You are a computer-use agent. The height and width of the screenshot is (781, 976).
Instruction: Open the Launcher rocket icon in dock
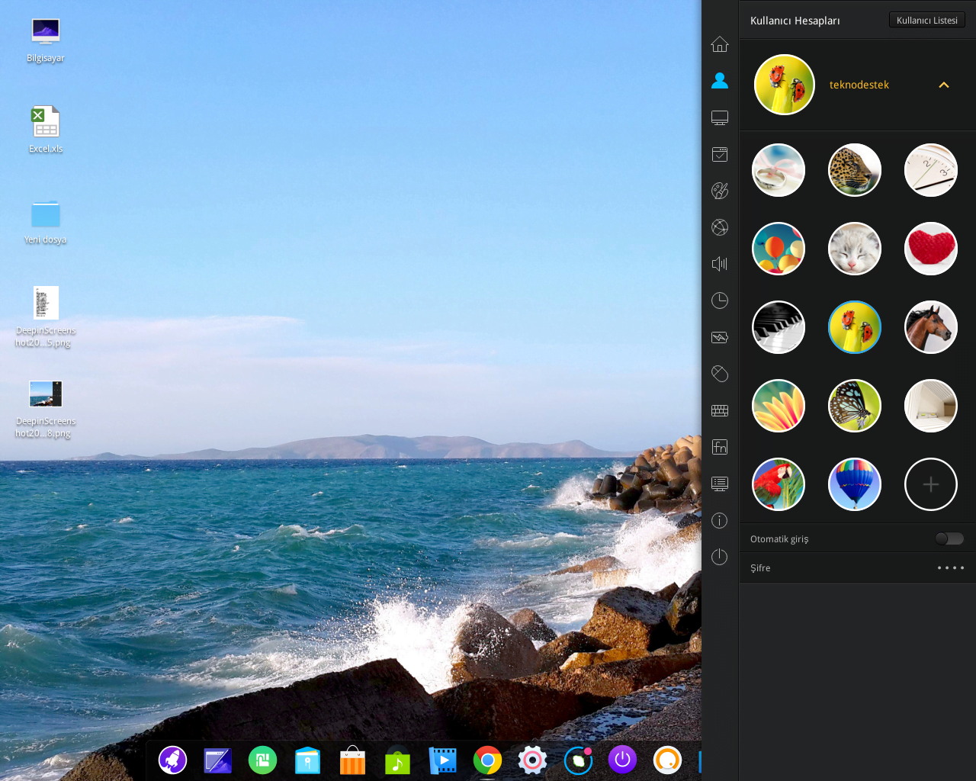coord(172,760)
